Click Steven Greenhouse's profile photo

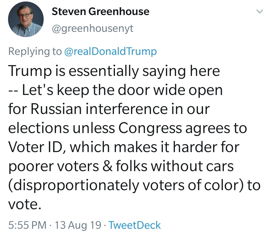pos(26,20)
